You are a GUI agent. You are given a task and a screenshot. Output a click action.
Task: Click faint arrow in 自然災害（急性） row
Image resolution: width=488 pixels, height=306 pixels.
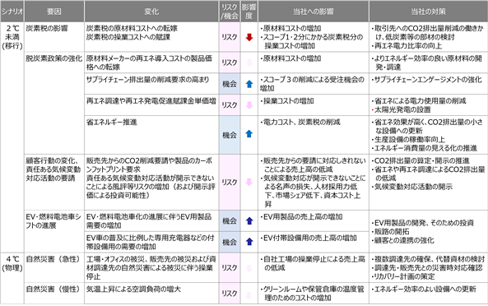click(249, 268)
